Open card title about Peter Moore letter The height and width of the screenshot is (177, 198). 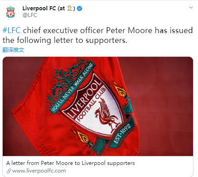pyautogui.click(x=70, y=163)
